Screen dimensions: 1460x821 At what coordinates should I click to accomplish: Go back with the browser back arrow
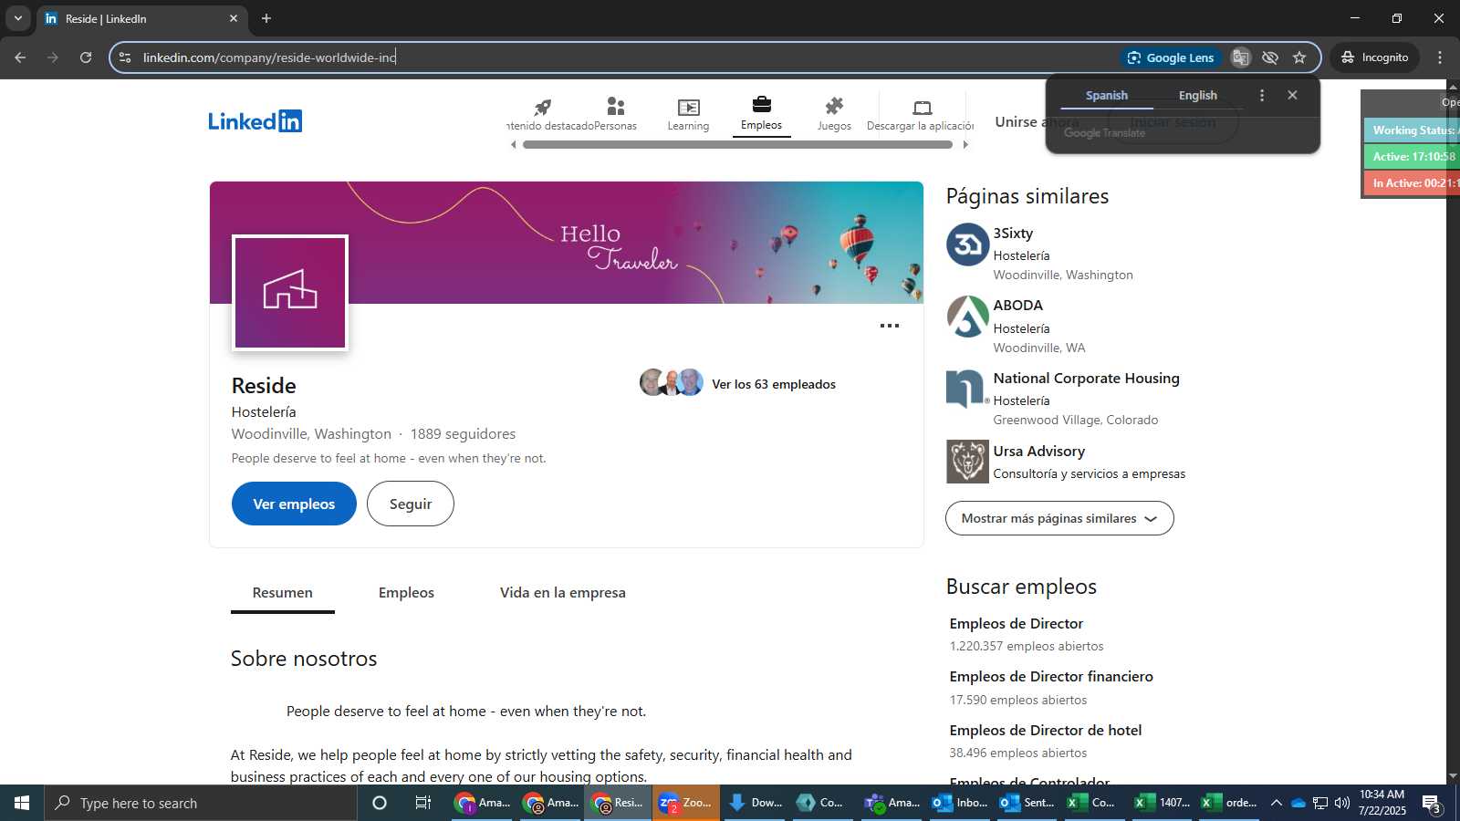20,57
